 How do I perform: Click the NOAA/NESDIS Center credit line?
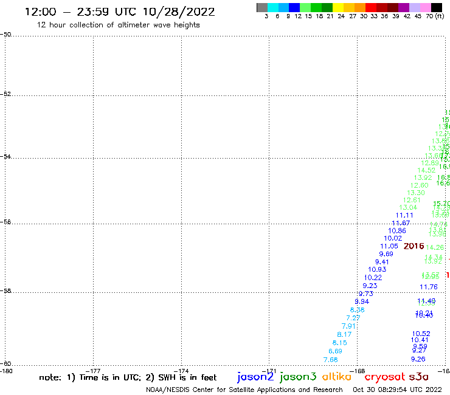click(244, 390)
